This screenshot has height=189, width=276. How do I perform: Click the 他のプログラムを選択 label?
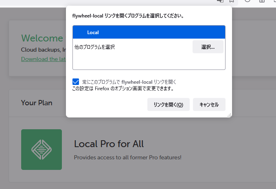pyautogui.click(x=94, y=47)
